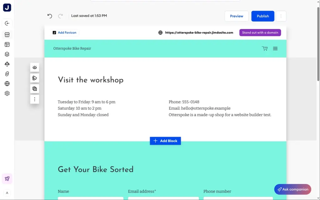The height and width of the screenshot is (200, 320).
Task: Click the Email: hello@otterspoke.example text
Action: click(x=200, y=108)
